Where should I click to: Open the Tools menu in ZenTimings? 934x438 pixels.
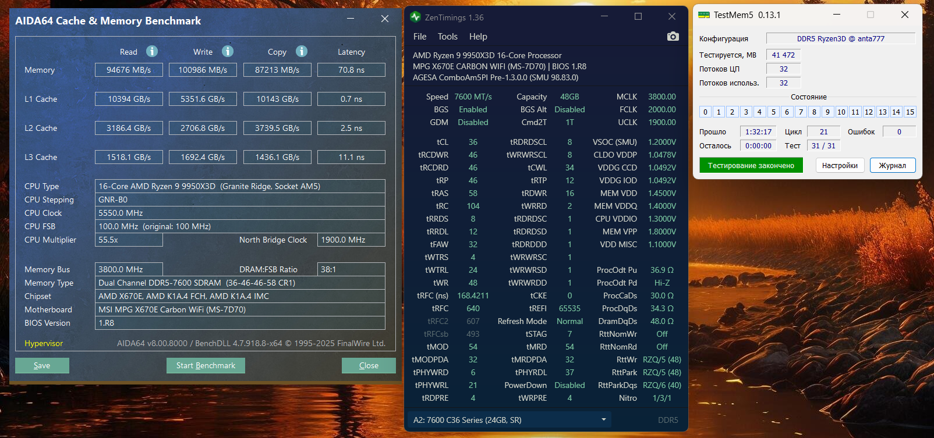(448, 37)
